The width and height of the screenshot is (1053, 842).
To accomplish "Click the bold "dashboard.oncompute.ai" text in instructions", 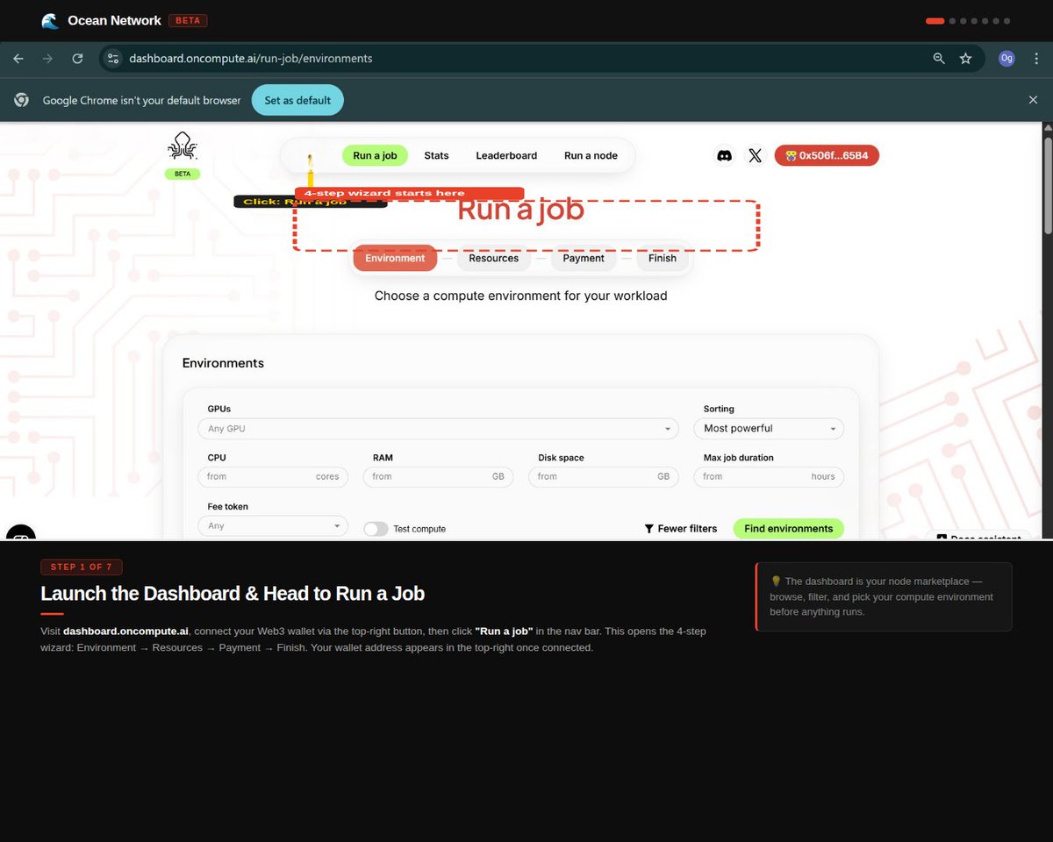I will (x=126, y=631).
